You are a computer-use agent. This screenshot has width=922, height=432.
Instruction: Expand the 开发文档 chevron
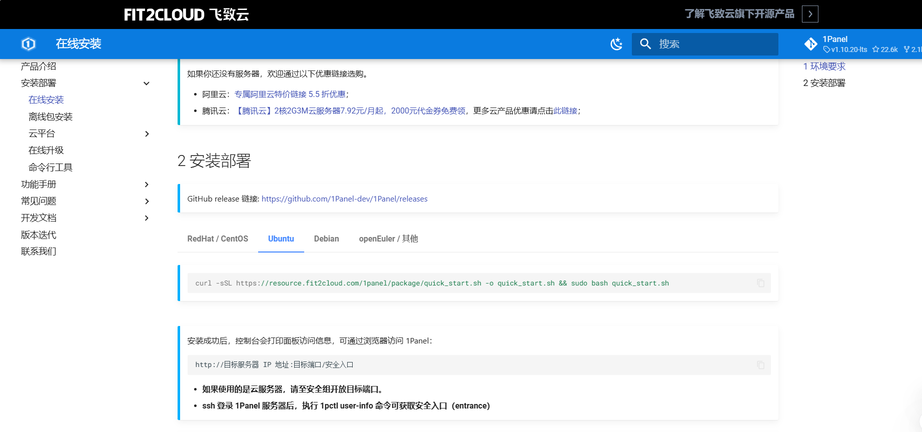pos(147,218)
